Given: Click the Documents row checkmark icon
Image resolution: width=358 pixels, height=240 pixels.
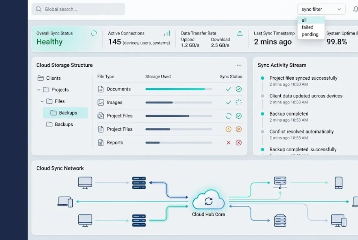Looking at the screenshot, I should [229, 89].
